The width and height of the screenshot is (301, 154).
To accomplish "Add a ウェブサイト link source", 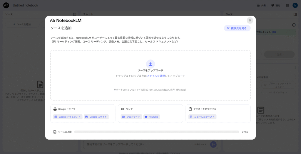I will (131, 117).
